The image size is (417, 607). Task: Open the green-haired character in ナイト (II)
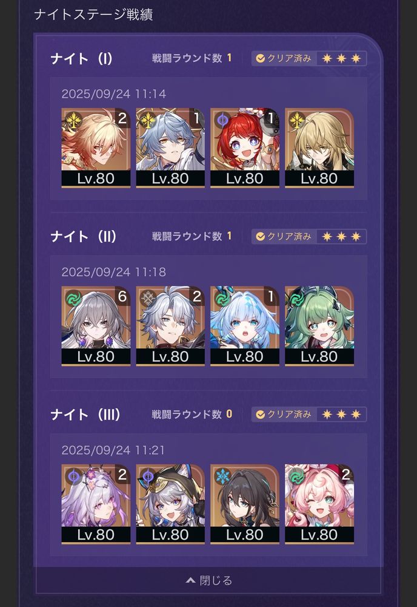click(319, 326)
